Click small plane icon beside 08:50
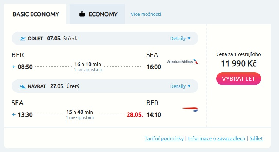 [x=14, y=67]
